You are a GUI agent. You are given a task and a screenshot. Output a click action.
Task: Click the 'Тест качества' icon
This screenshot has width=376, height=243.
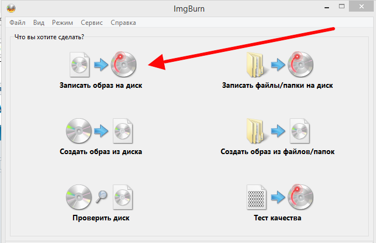coord(280,197)
